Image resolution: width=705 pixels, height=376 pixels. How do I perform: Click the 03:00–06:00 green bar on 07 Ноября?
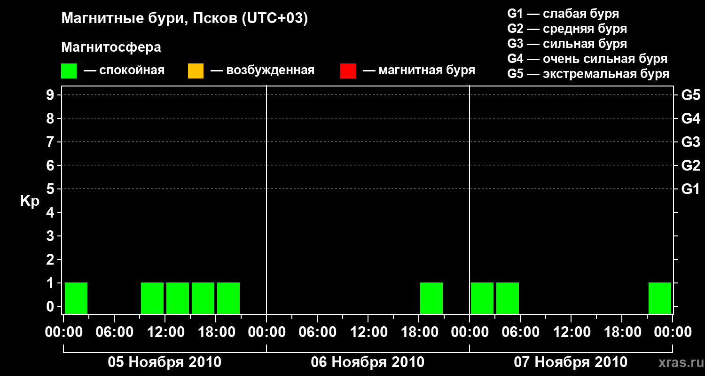point(508,298)
